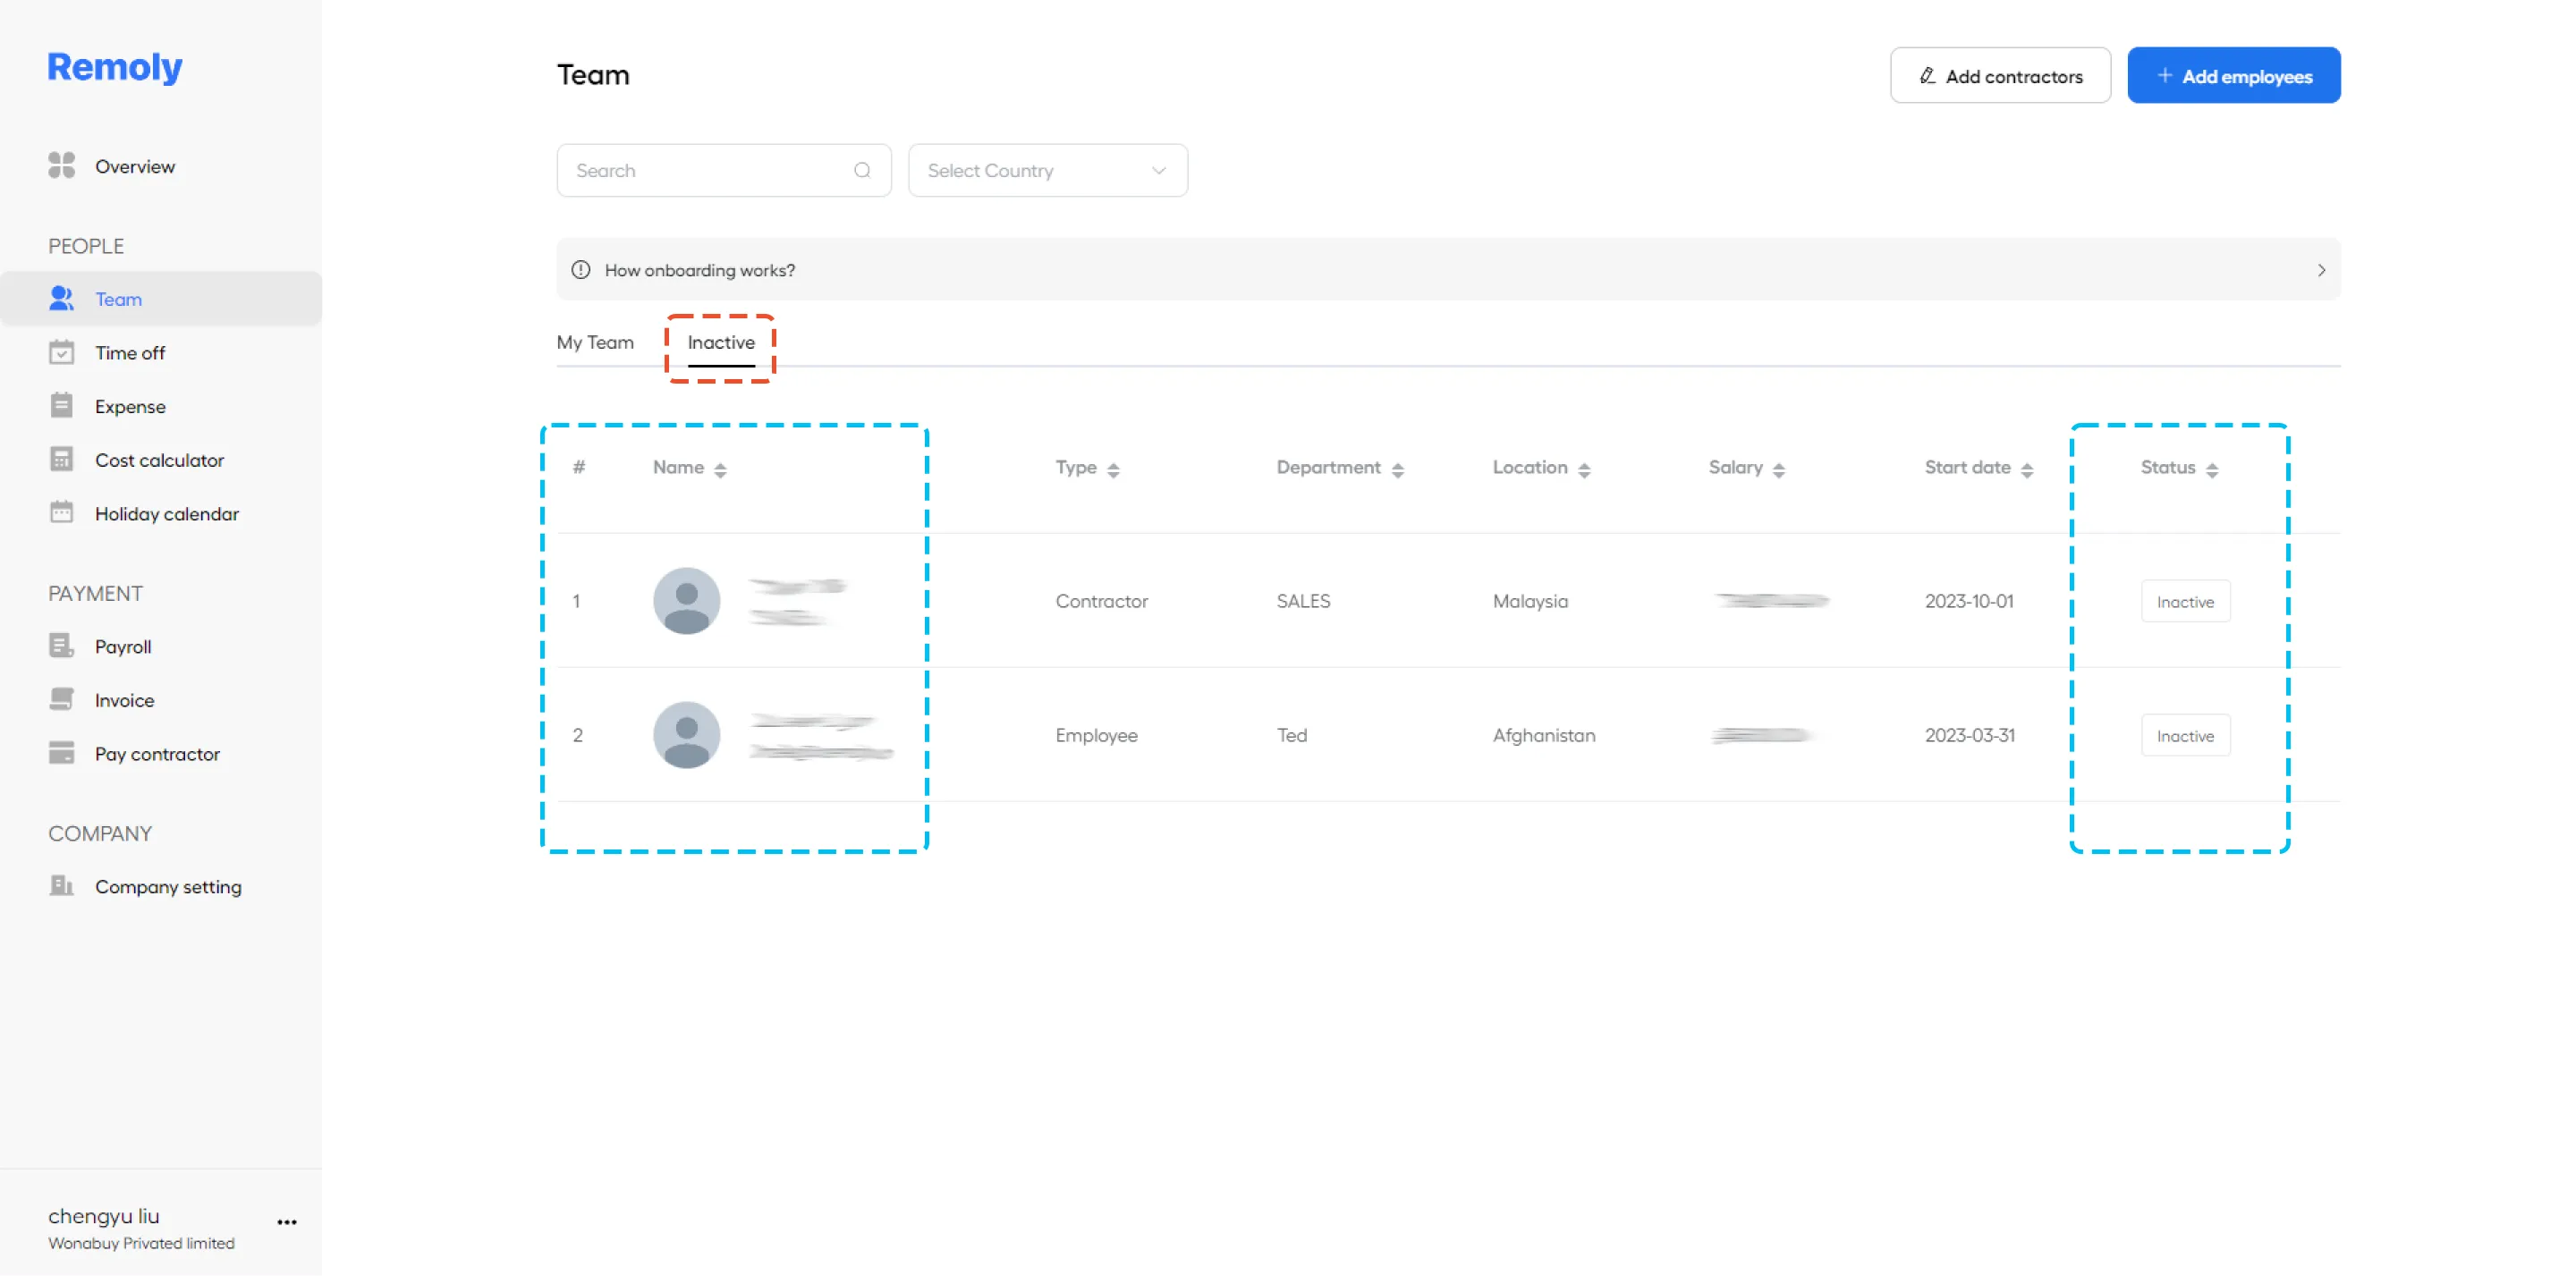Click the avatar in row 1
This screenshot has height=1276, width=2576.
point(687,601)
